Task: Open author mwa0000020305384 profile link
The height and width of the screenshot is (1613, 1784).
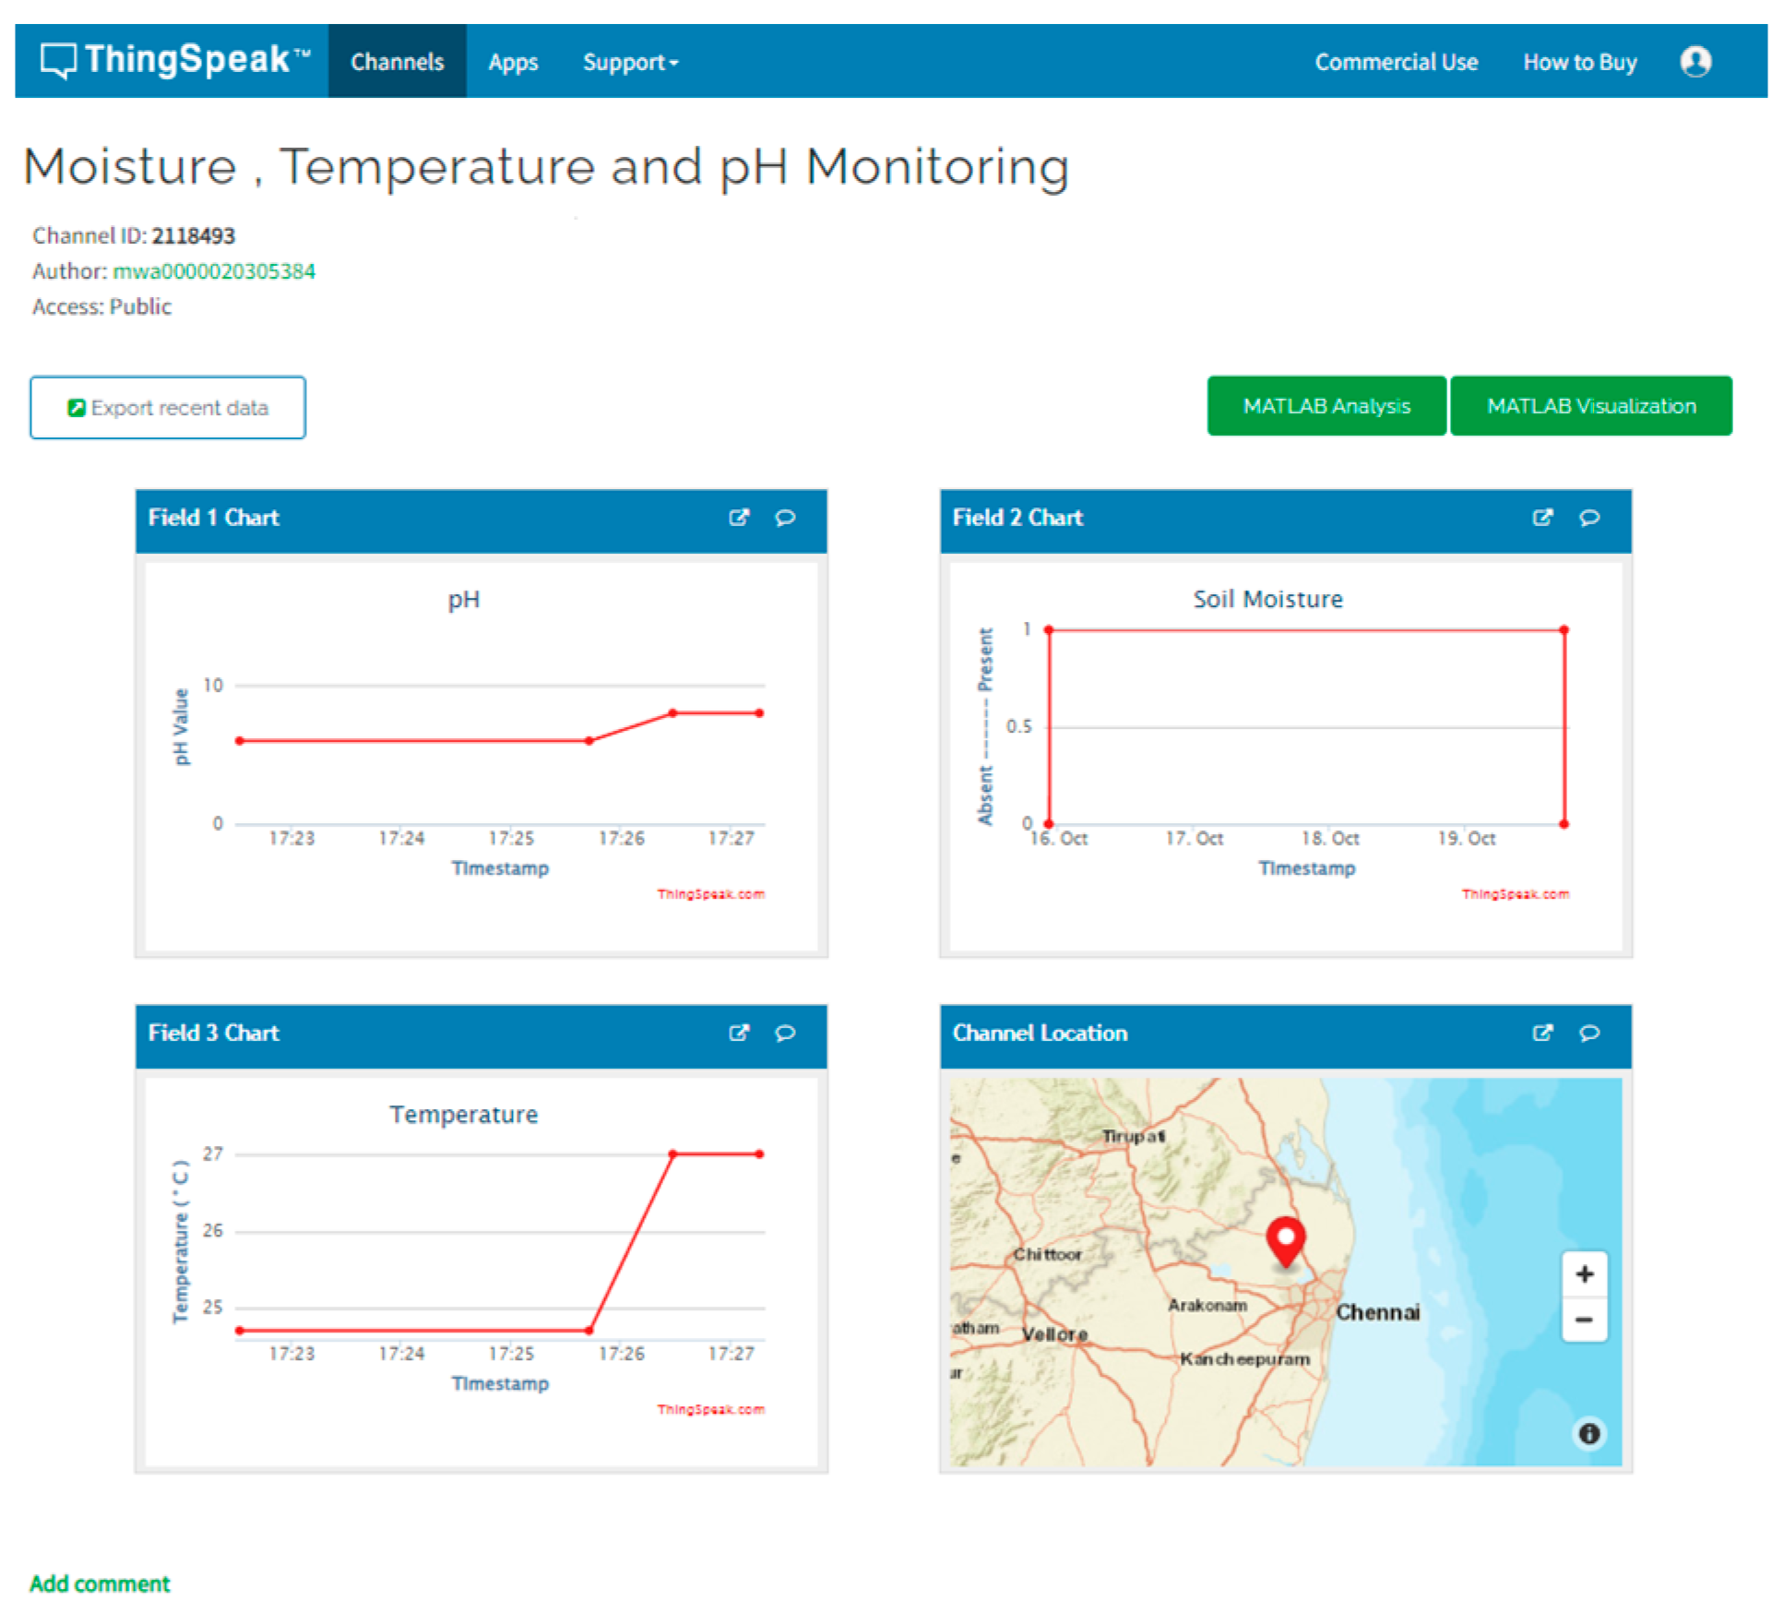Action: 214,271
